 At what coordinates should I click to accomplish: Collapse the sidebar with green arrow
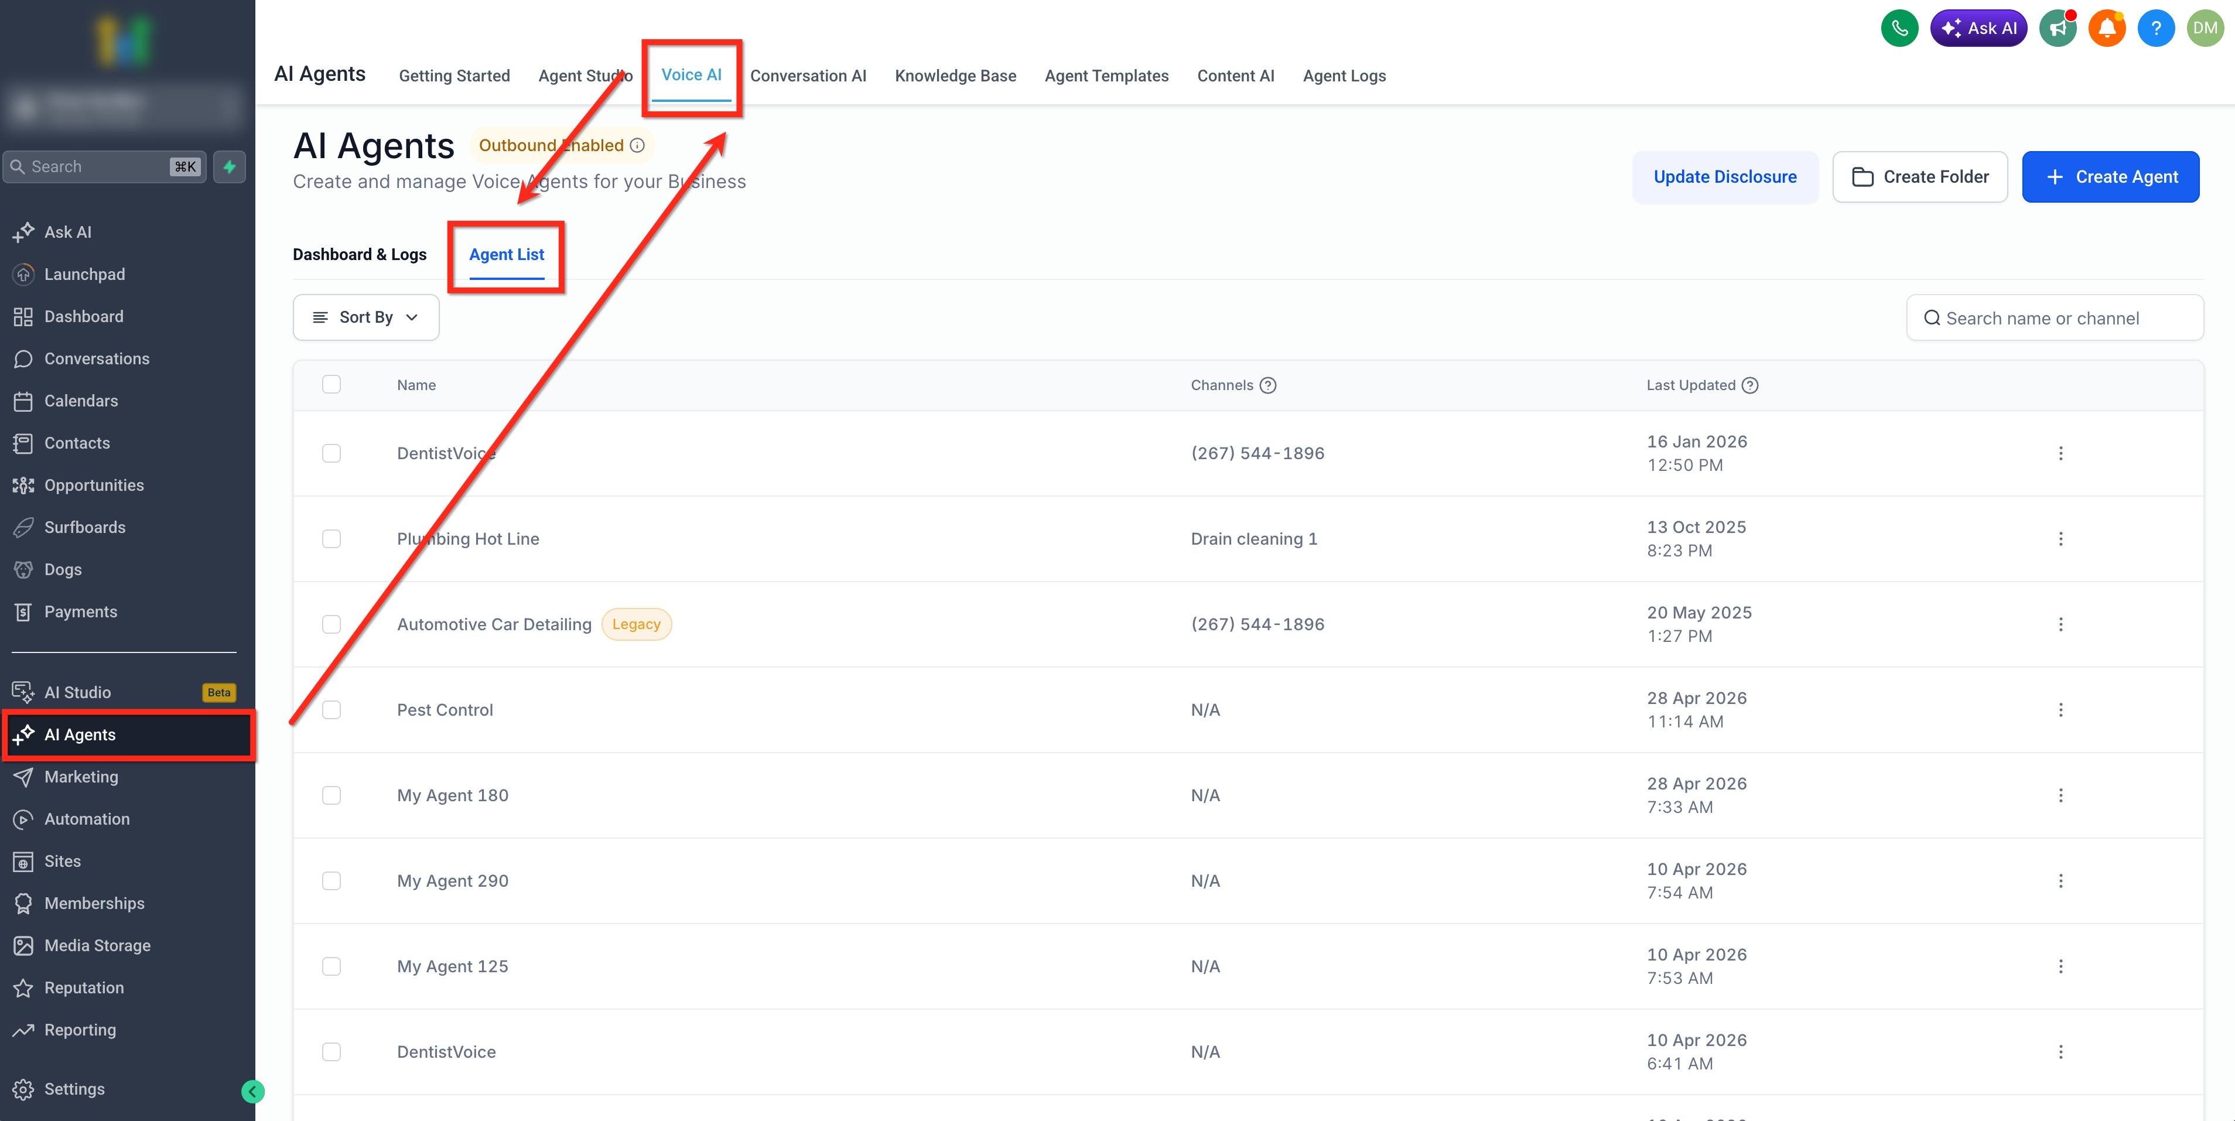click(x=252, y=1092)
